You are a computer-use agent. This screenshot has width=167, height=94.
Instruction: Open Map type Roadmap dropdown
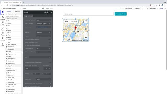tap(44, 32)
